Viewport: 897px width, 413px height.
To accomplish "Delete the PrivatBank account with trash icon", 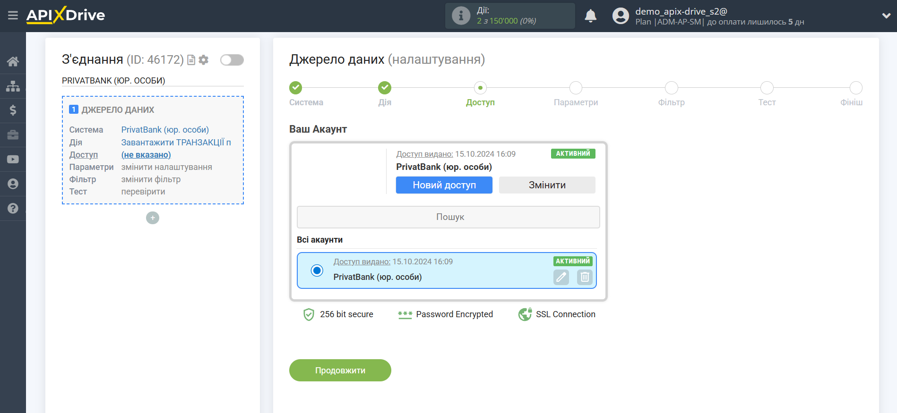I will pos(585,277).
